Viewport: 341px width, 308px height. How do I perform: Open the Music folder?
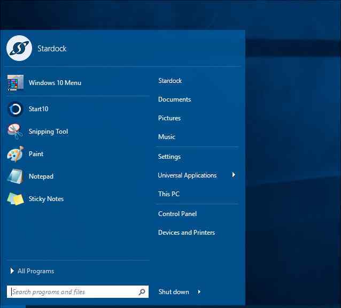coord(167,137)
